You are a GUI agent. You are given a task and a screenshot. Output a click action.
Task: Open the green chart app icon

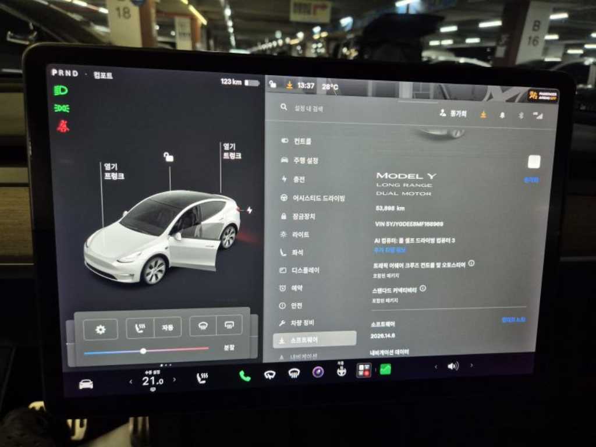pos(385,369)
